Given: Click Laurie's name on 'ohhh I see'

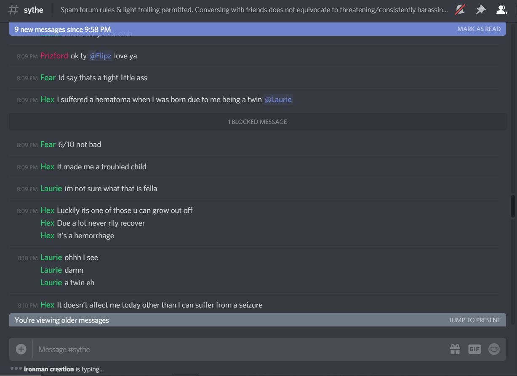Looking at the screenshot, I should click(x=51, y=258).
